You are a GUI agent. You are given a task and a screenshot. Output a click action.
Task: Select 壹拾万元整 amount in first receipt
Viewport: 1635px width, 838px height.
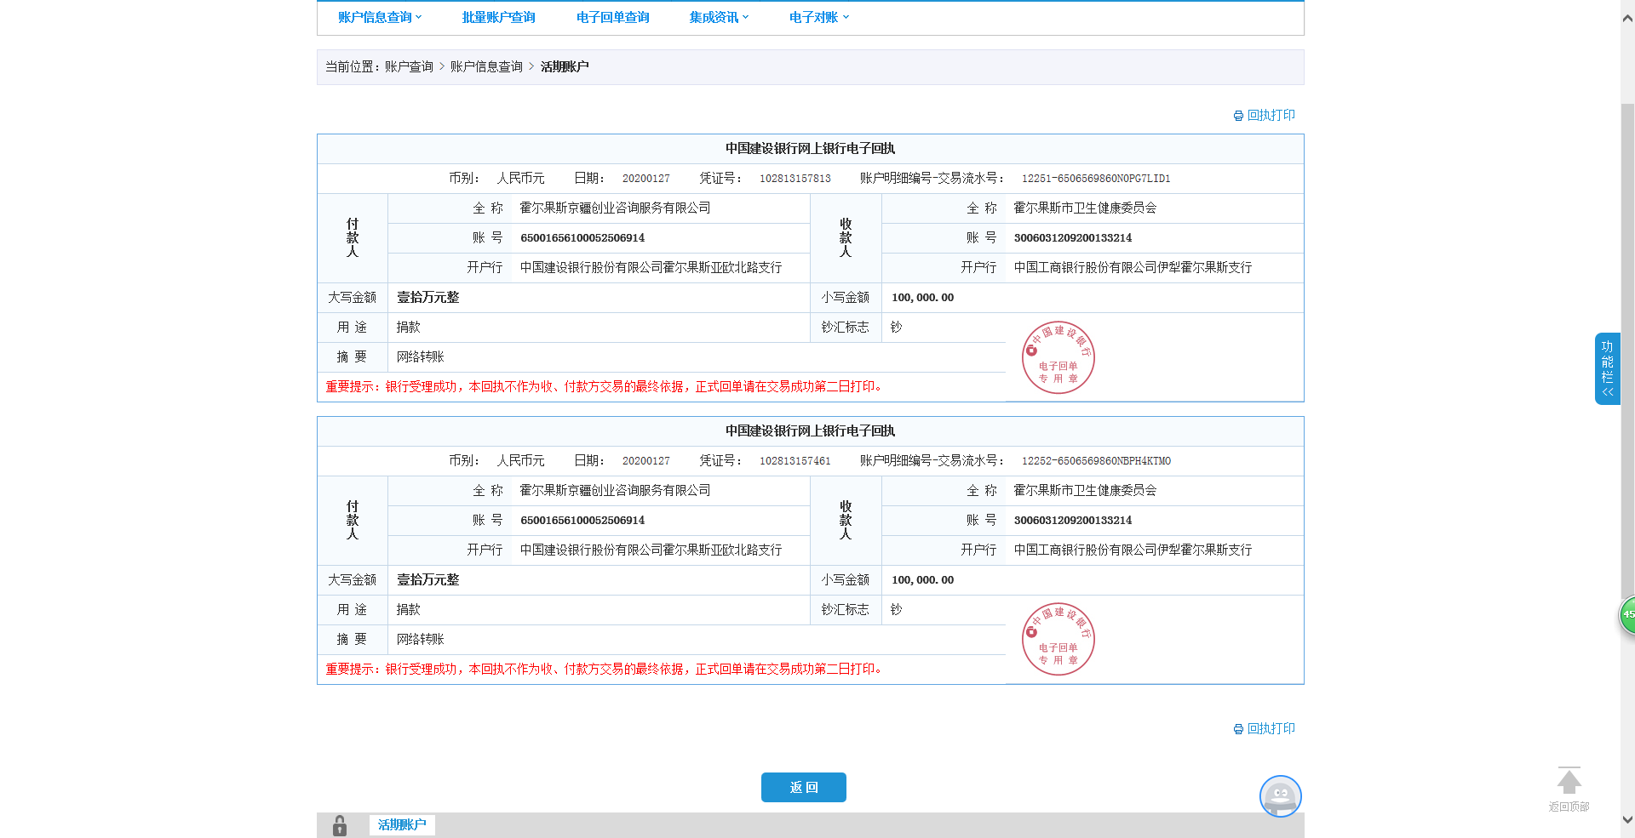427,297
